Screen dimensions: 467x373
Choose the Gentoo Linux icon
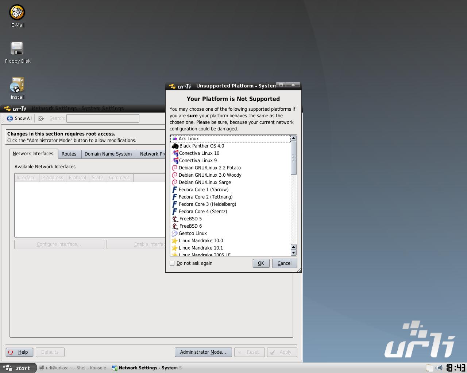click(175, 233)
